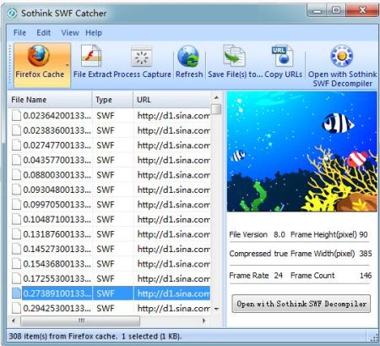Click the vertical scrollbar up arrow
This screenshot has width=380, height=346.
(x=216, y=97)
